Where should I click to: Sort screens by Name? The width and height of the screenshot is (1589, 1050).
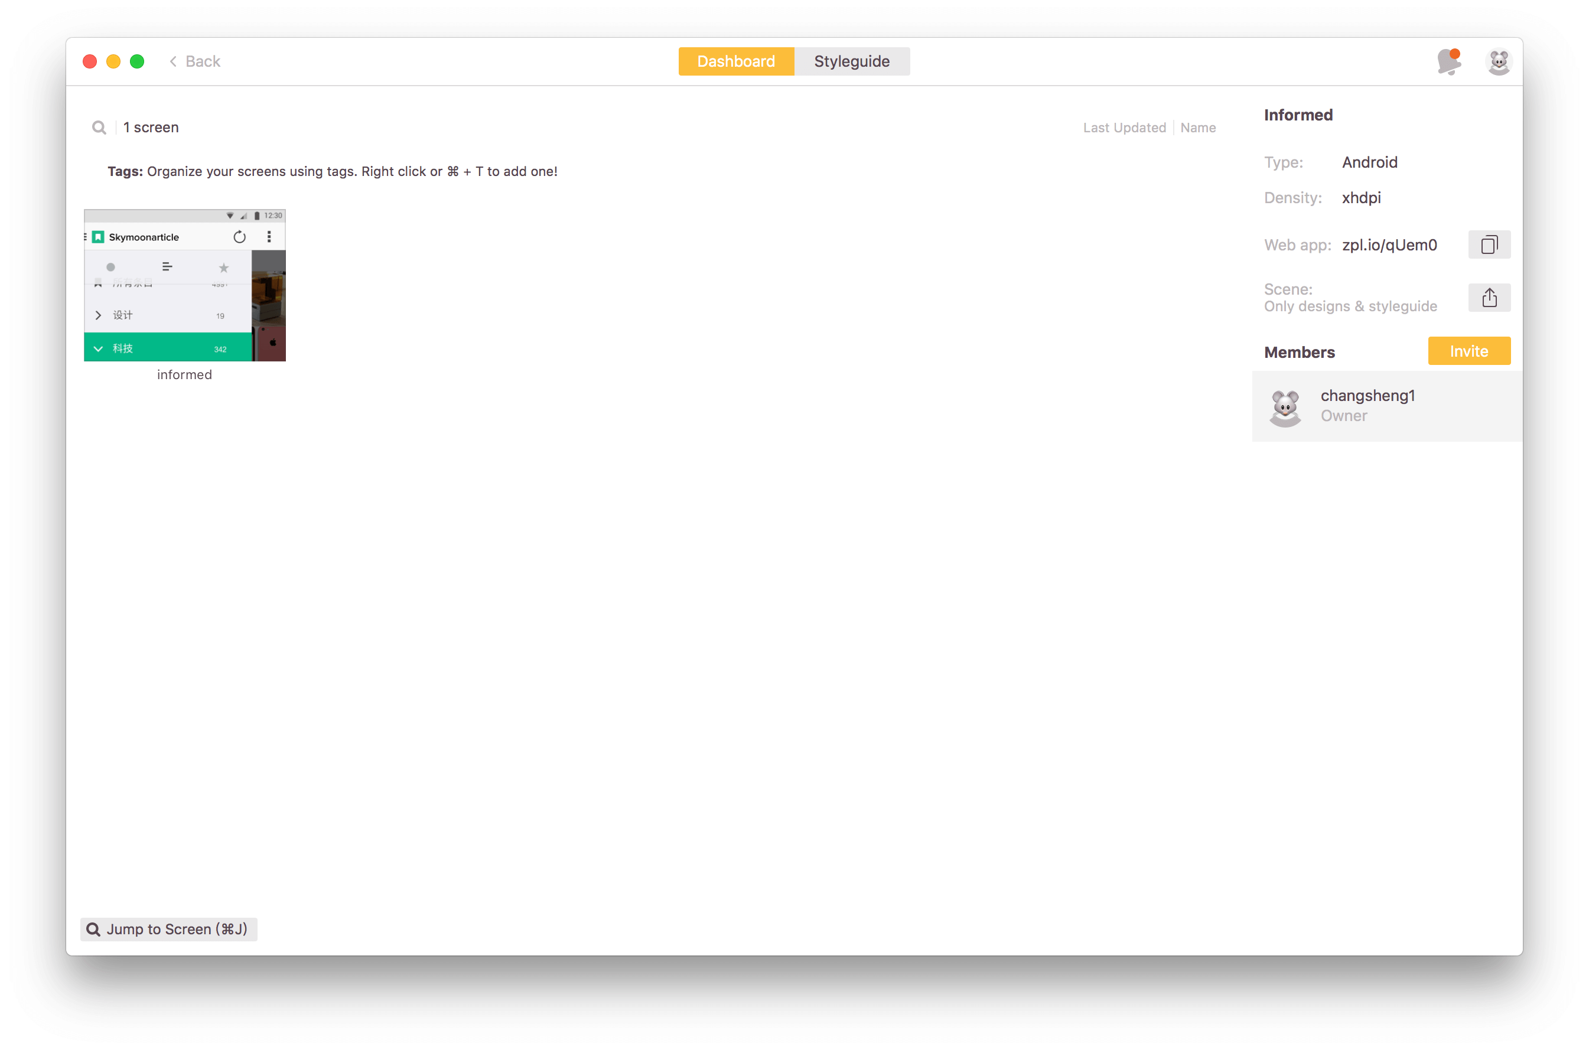[1197, 127]
